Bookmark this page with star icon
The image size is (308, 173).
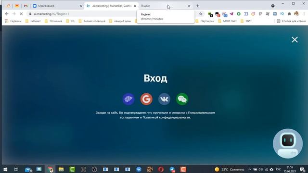[x=201, y=14]
